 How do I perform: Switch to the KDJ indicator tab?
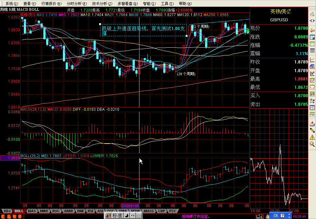(x=7, y=211)
